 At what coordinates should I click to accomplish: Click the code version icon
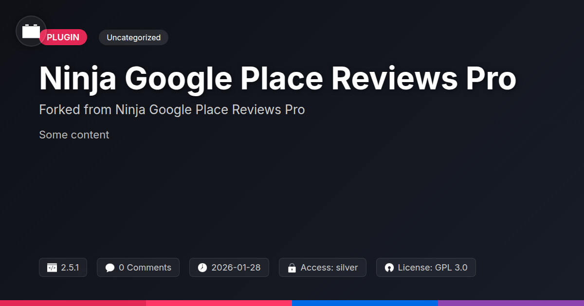[52, 268]
